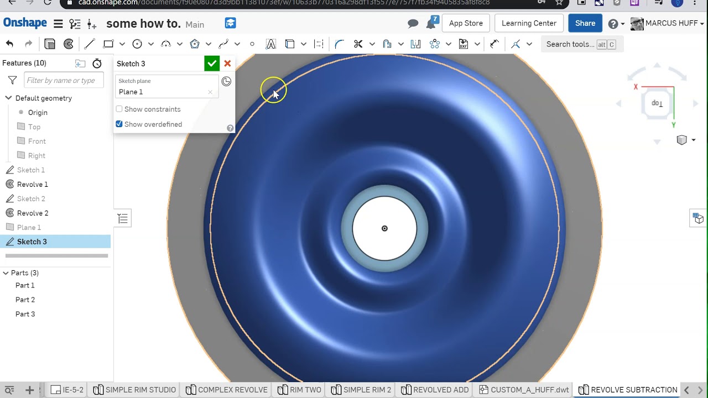Viewport: 708px width, 398px height.
Task: Select the Revolve tool icon
Action: click(x=69, y=44)
